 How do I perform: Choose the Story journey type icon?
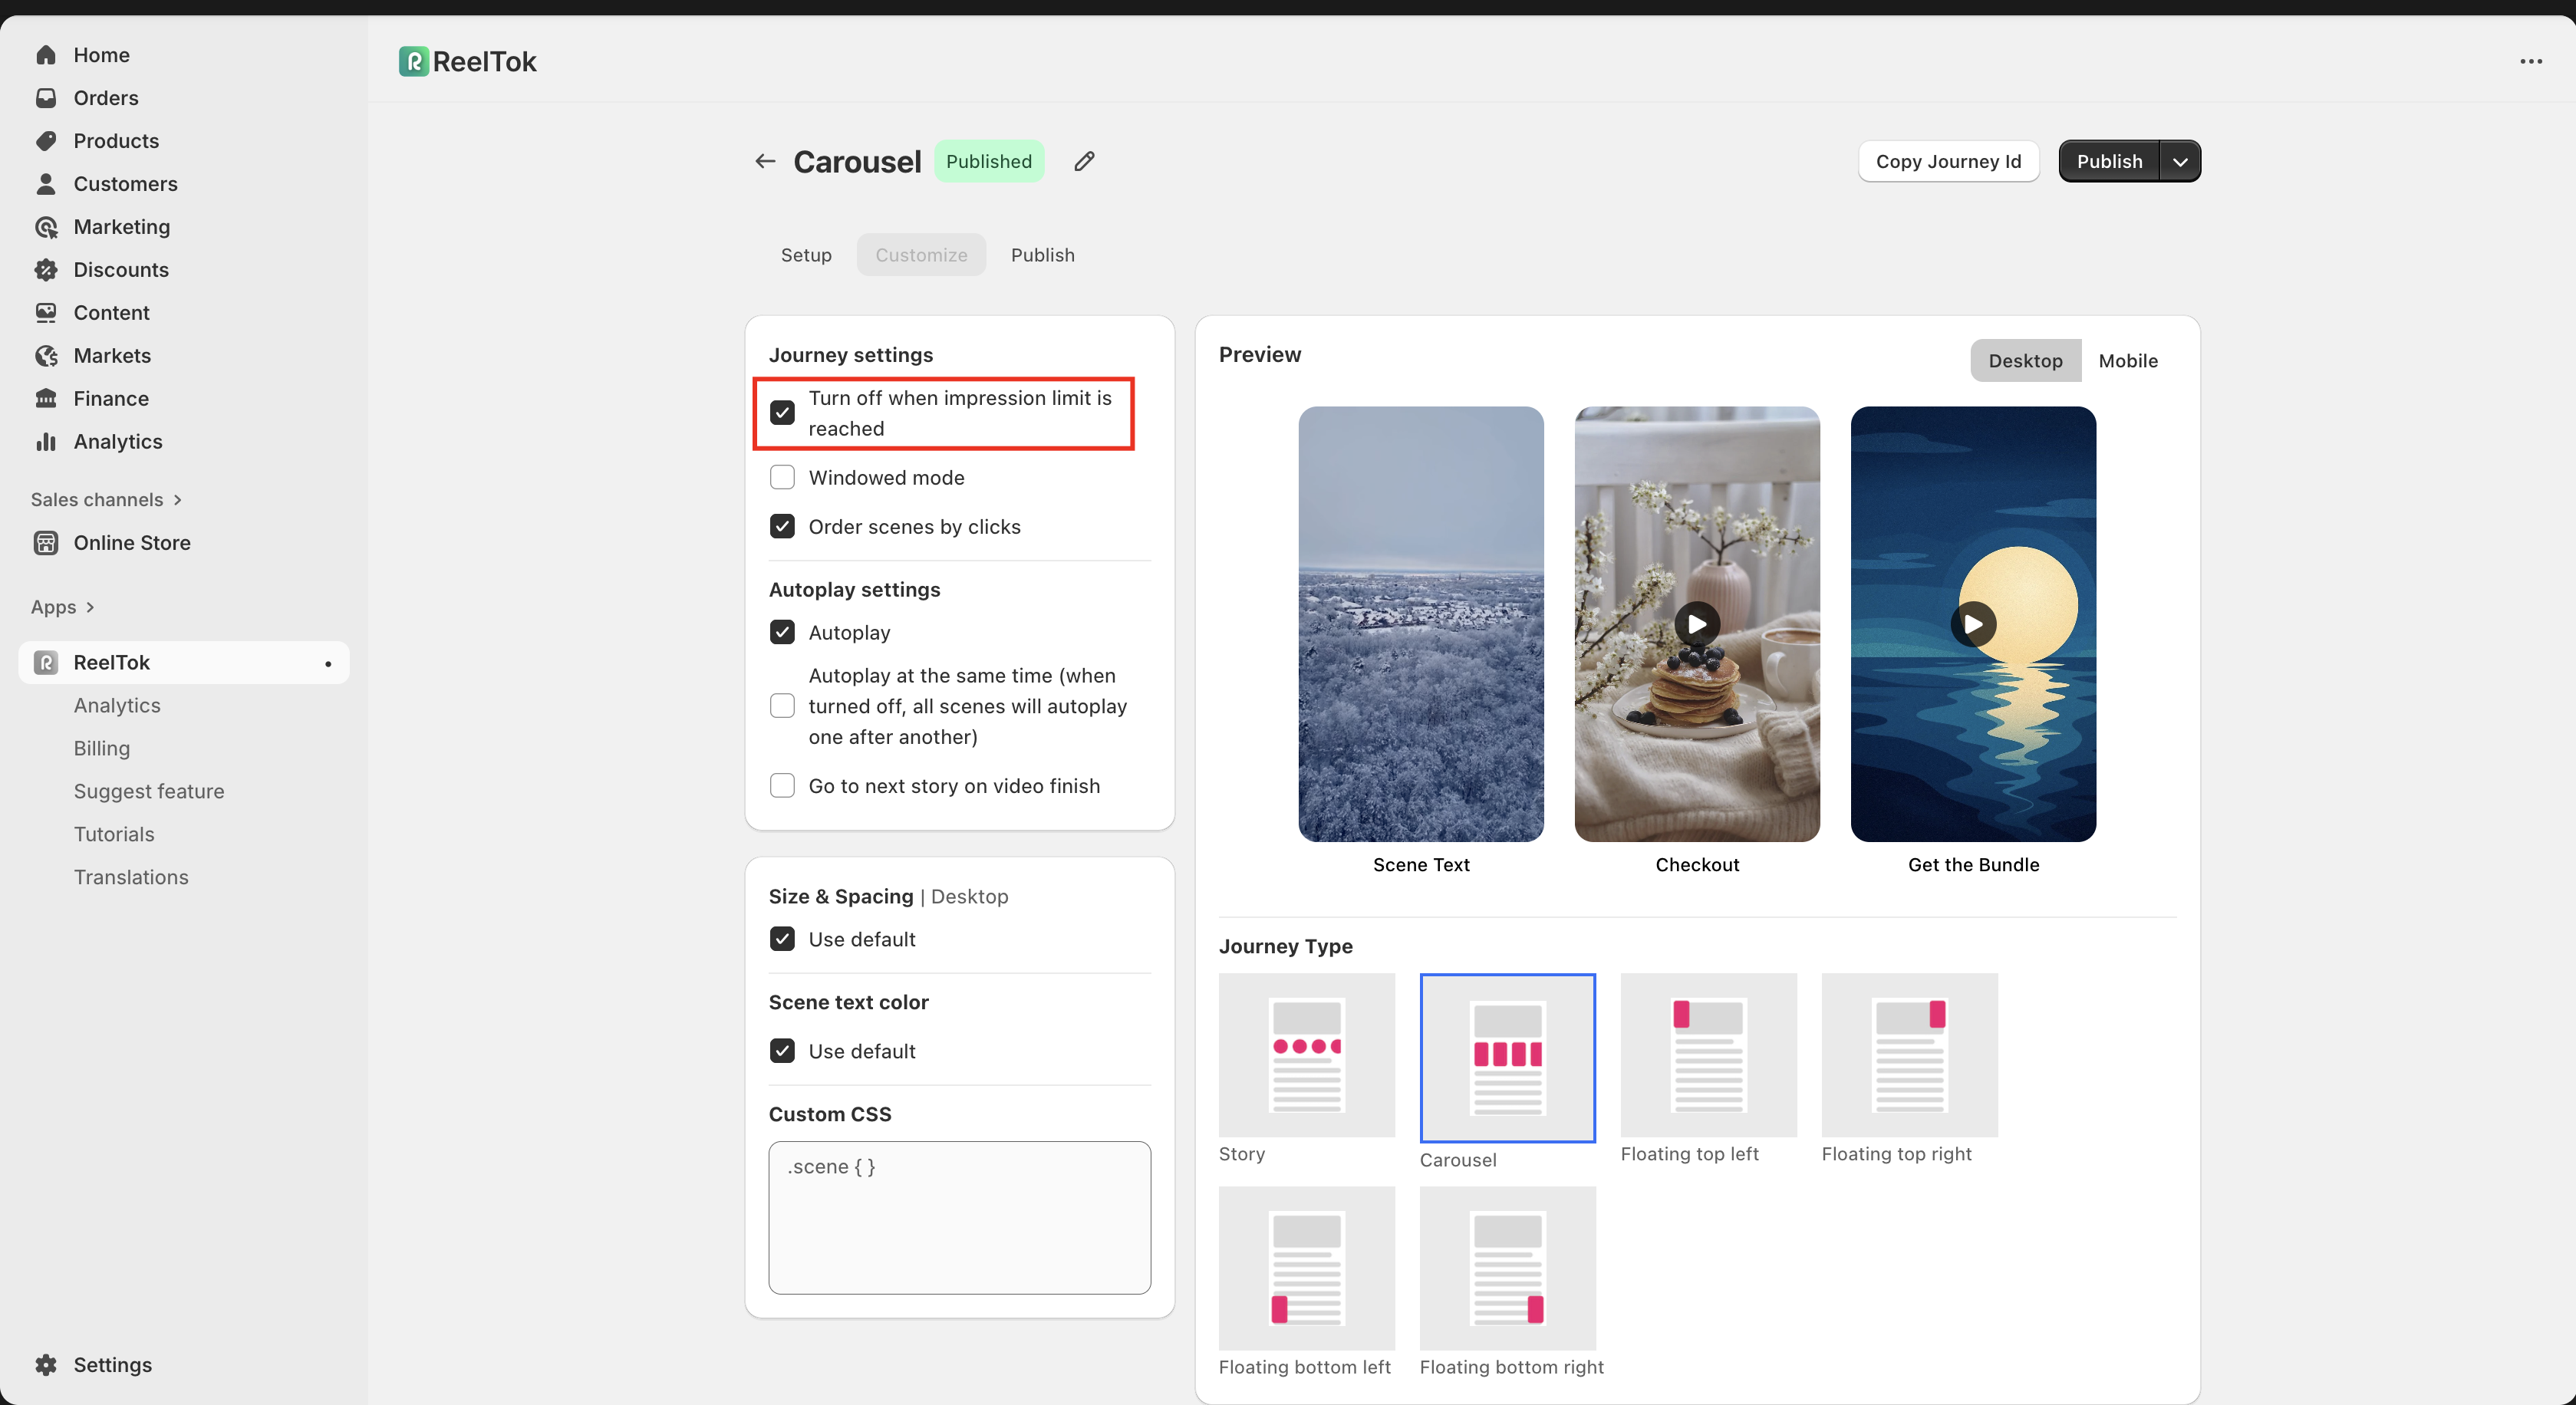pos(1306,1055)
